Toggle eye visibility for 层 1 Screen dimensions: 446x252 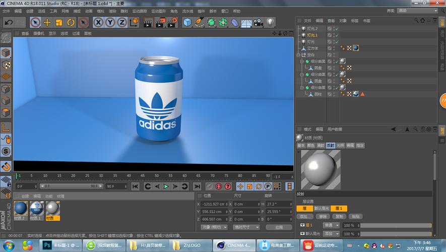[x=302, y=225]
